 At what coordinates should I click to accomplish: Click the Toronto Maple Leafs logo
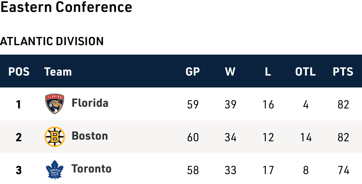pyautogui.click(x=55, y=170)
